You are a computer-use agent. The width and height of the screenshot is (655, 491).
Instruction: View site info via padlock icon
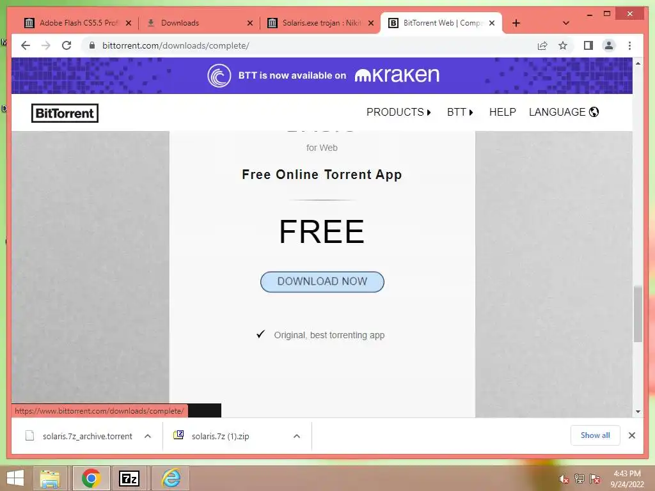pyautogui.click(x=92, y=45)
